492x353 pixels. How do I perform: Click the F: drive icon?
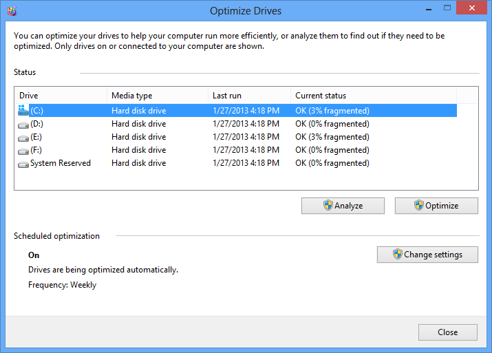(x=23, y=151)
